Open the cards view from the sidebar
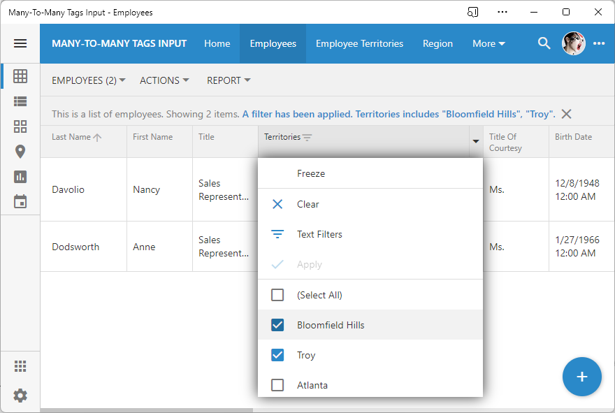 tap(20, 126)
